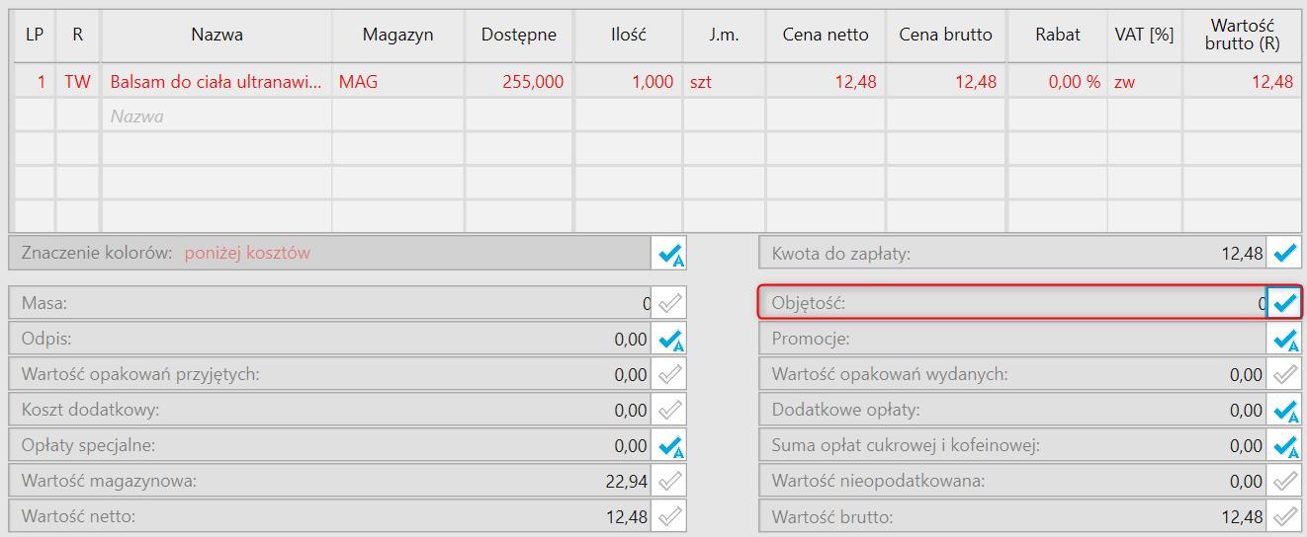The image size is (1307, 537).
Task: Click the Promocje checkmark icon
Action: click(x=1285, y=340)
